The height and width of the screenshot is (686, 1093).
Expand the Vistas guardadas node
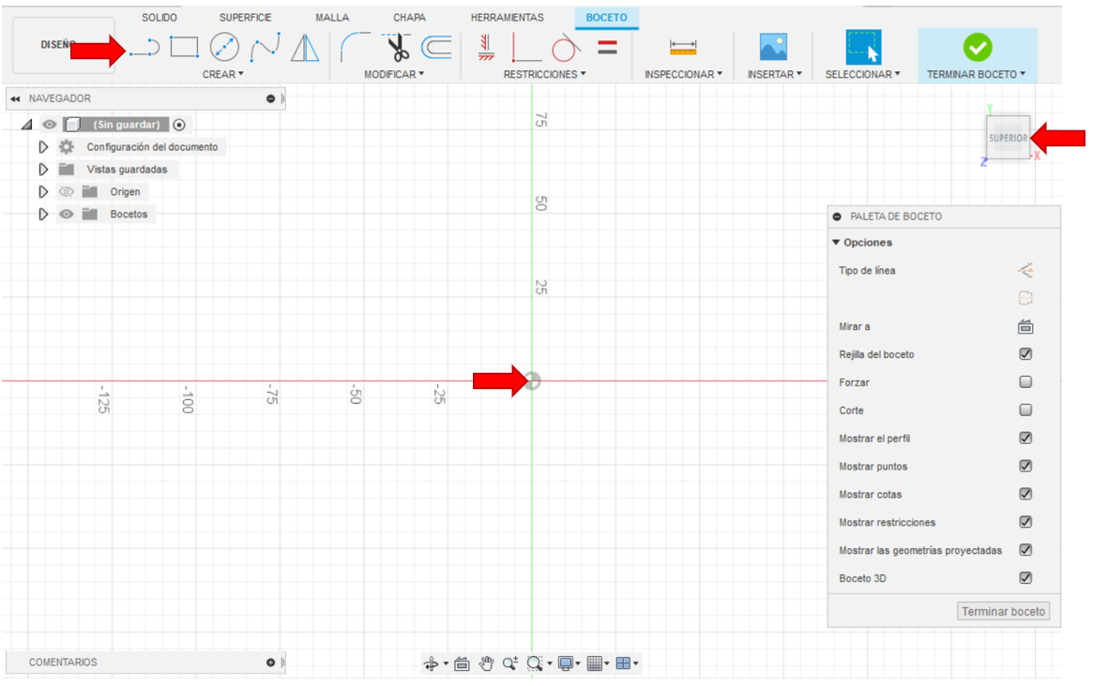point(43,170)
